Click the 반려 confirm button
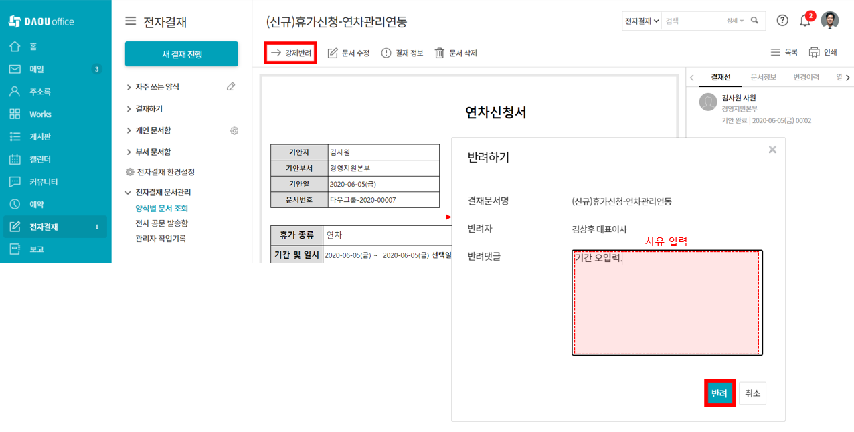The height and width of the screenshot is (432, 854). coord(719,393)
